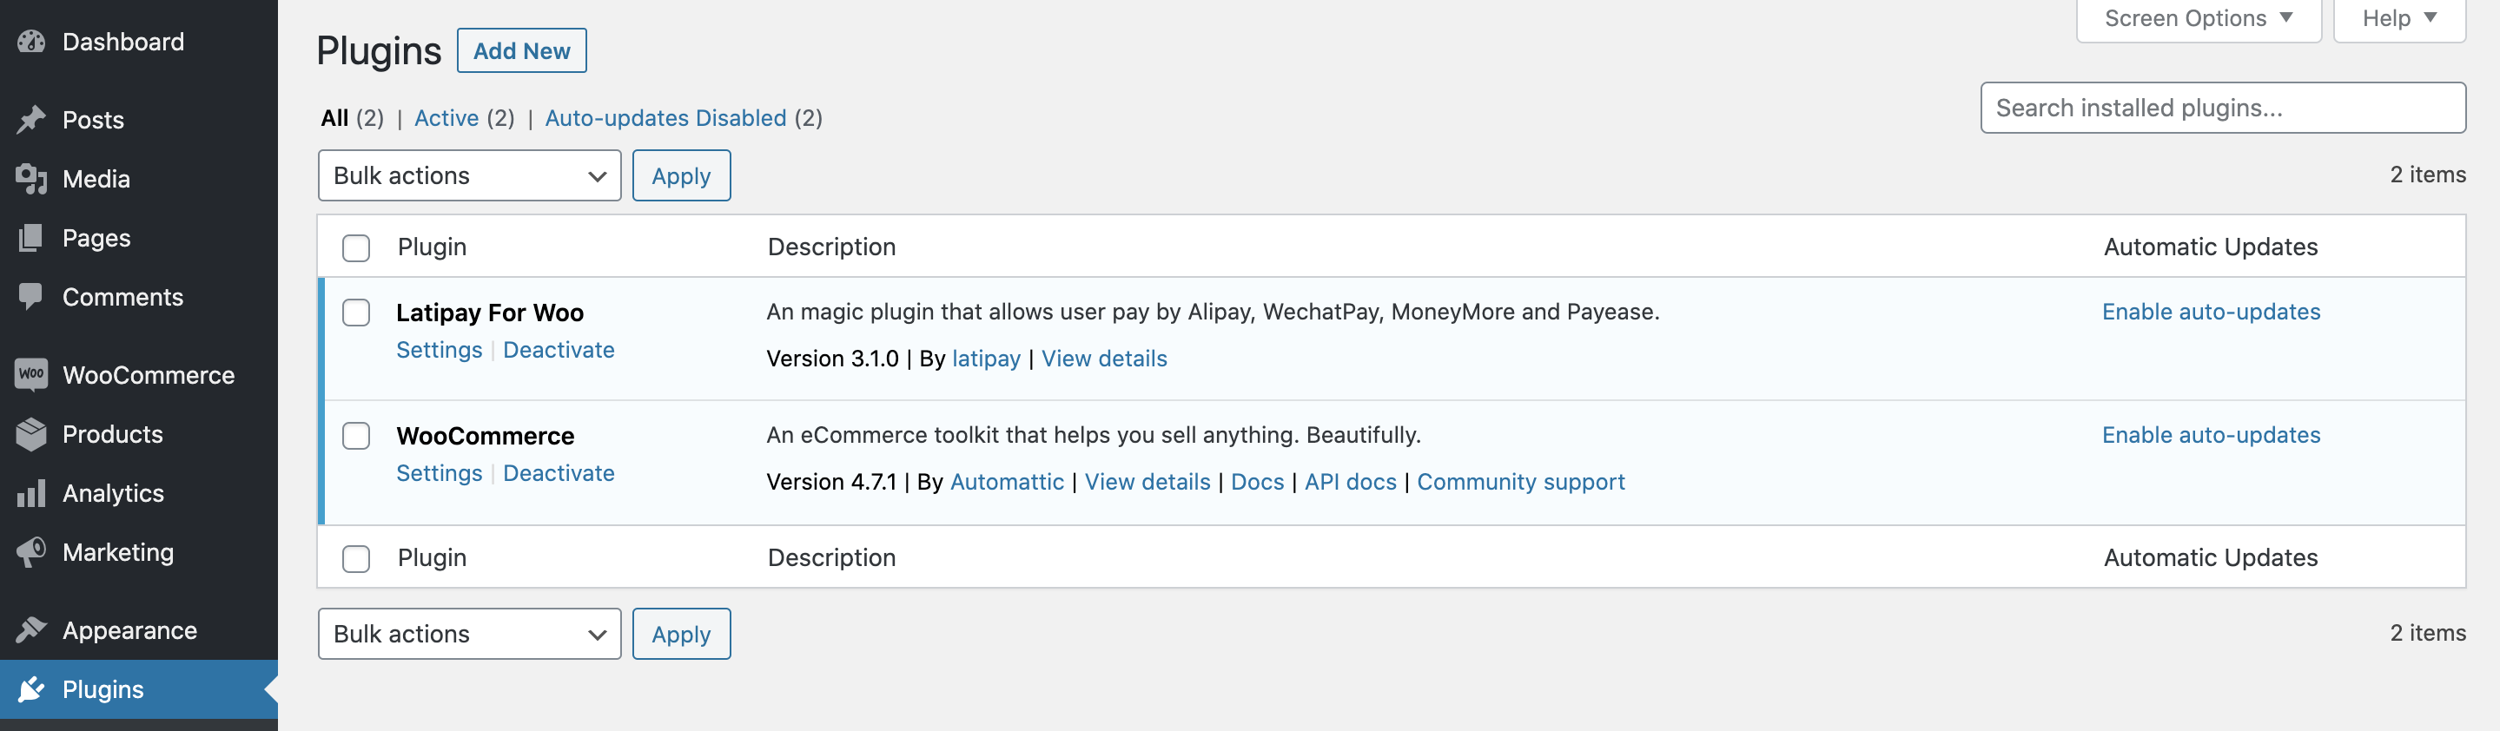The height and width of the screenshot is (731, 2500).
Task: Click the Posts pushpin icon
Action: click(x=31, y=119)
